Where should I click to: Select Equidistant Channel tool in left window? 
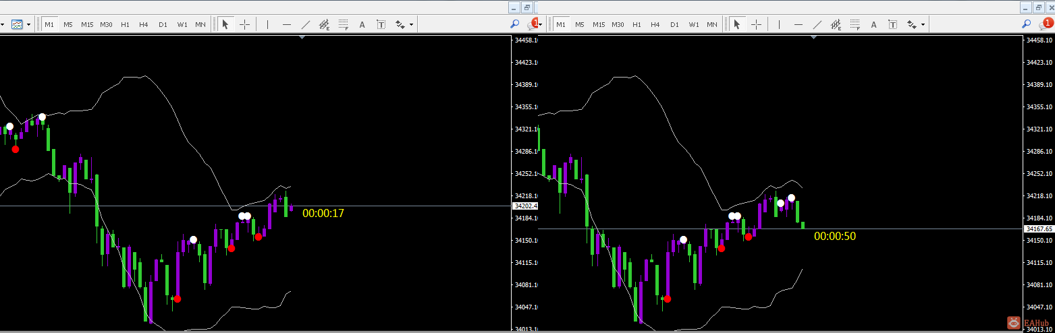325,24
